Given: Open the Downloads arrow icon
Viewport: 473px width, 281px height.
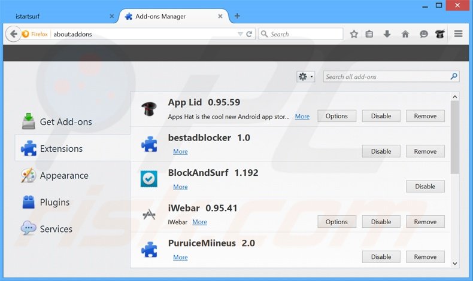Looking at the screenshot, I should pos(387,34).
